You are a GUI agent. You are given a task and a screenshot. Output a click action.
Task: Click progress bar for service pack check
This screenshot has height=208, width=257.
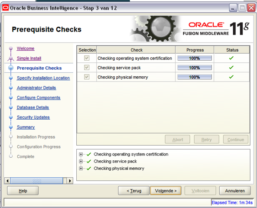[x=195, y=68]
